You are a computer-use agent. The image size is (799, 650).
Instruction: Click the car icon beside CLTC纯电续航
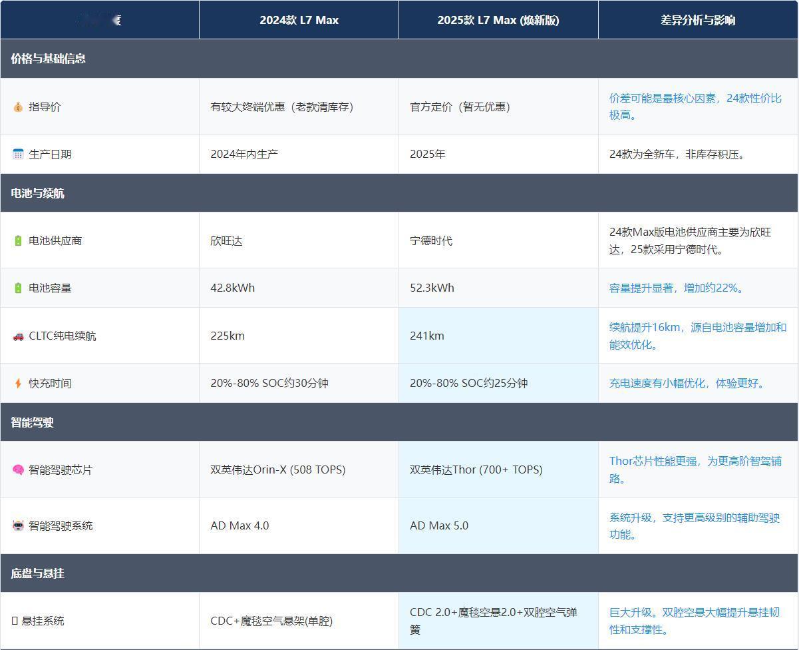tap(18, 336)
